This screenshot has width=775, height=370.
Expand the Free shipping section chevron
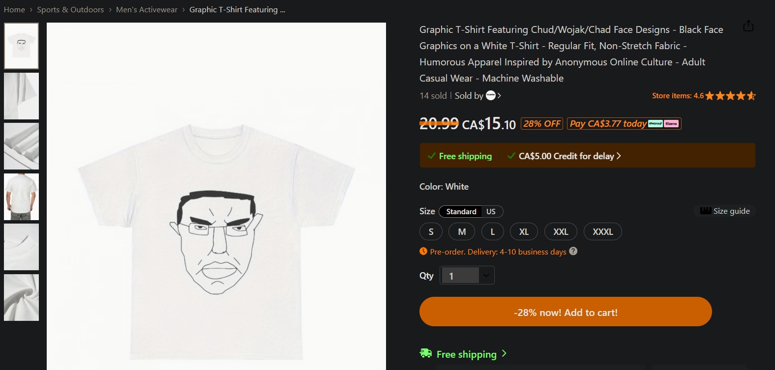[x=504, y=354]
